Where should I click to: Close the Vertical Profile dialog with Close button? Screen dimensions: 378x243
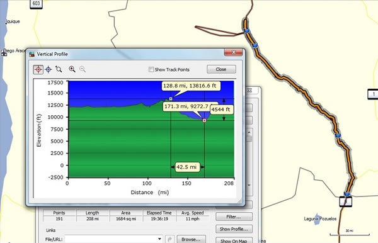(x=221, y=69)
